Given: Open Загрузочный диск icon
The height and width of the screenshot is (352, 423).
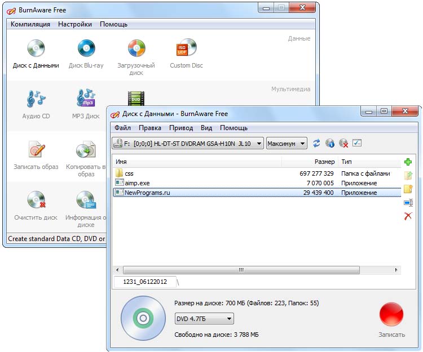Looking at the screenshot, I should (x=136, y=57).
